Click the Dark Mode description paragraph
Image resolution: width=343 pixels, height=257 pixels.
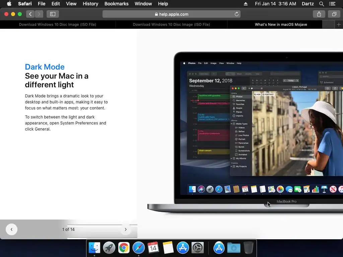coord(66,102)
